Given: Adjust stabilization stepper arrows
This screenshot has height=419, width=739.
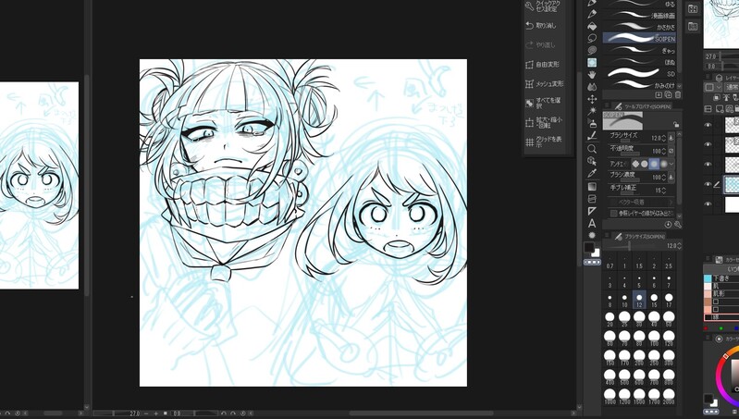Looking at the screenshot, I should pyautogui.click(x=664, y=191).
